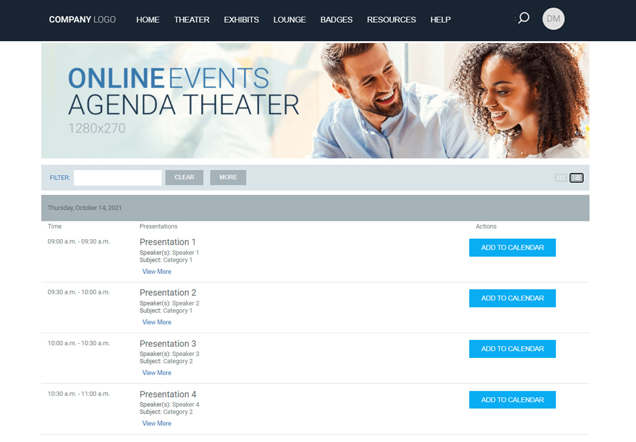Image resolution: width=636 pixels, height=442 pixels.
Task: Click Subject: Category 2 under Presentation 3
Action: click(x=166, y=361)
